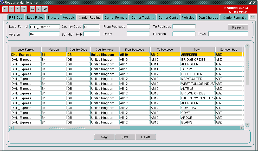The image size is (258, 151).
Task: Click the Delete button
Action: (x=146, y=137)
